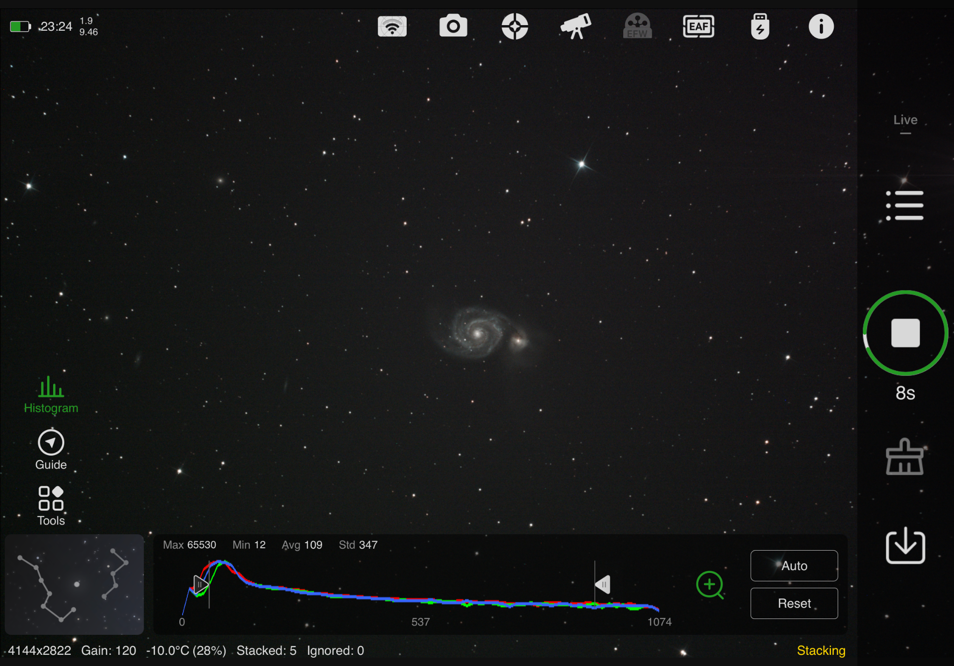
Task: Open main camera settings
Action: [x=453, y=26]
